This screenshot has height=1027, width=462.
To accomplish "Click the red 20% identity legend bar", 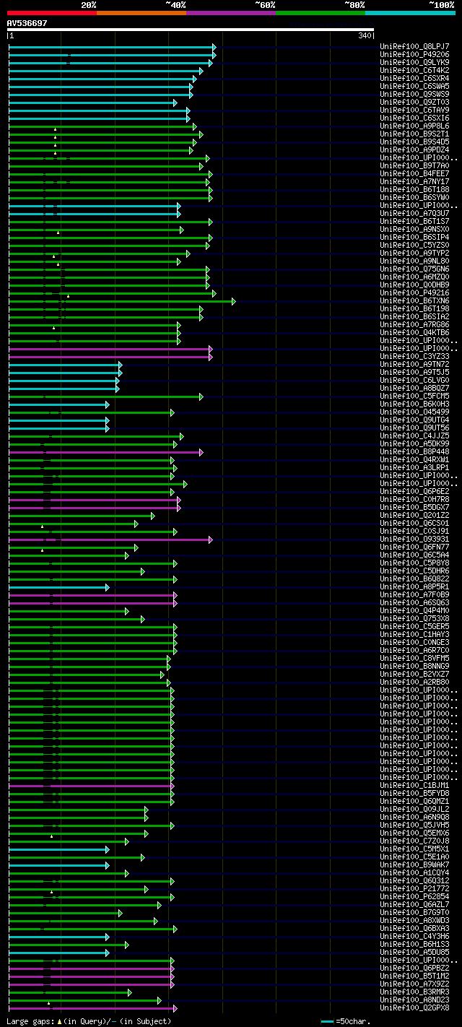I will point(52,12).
